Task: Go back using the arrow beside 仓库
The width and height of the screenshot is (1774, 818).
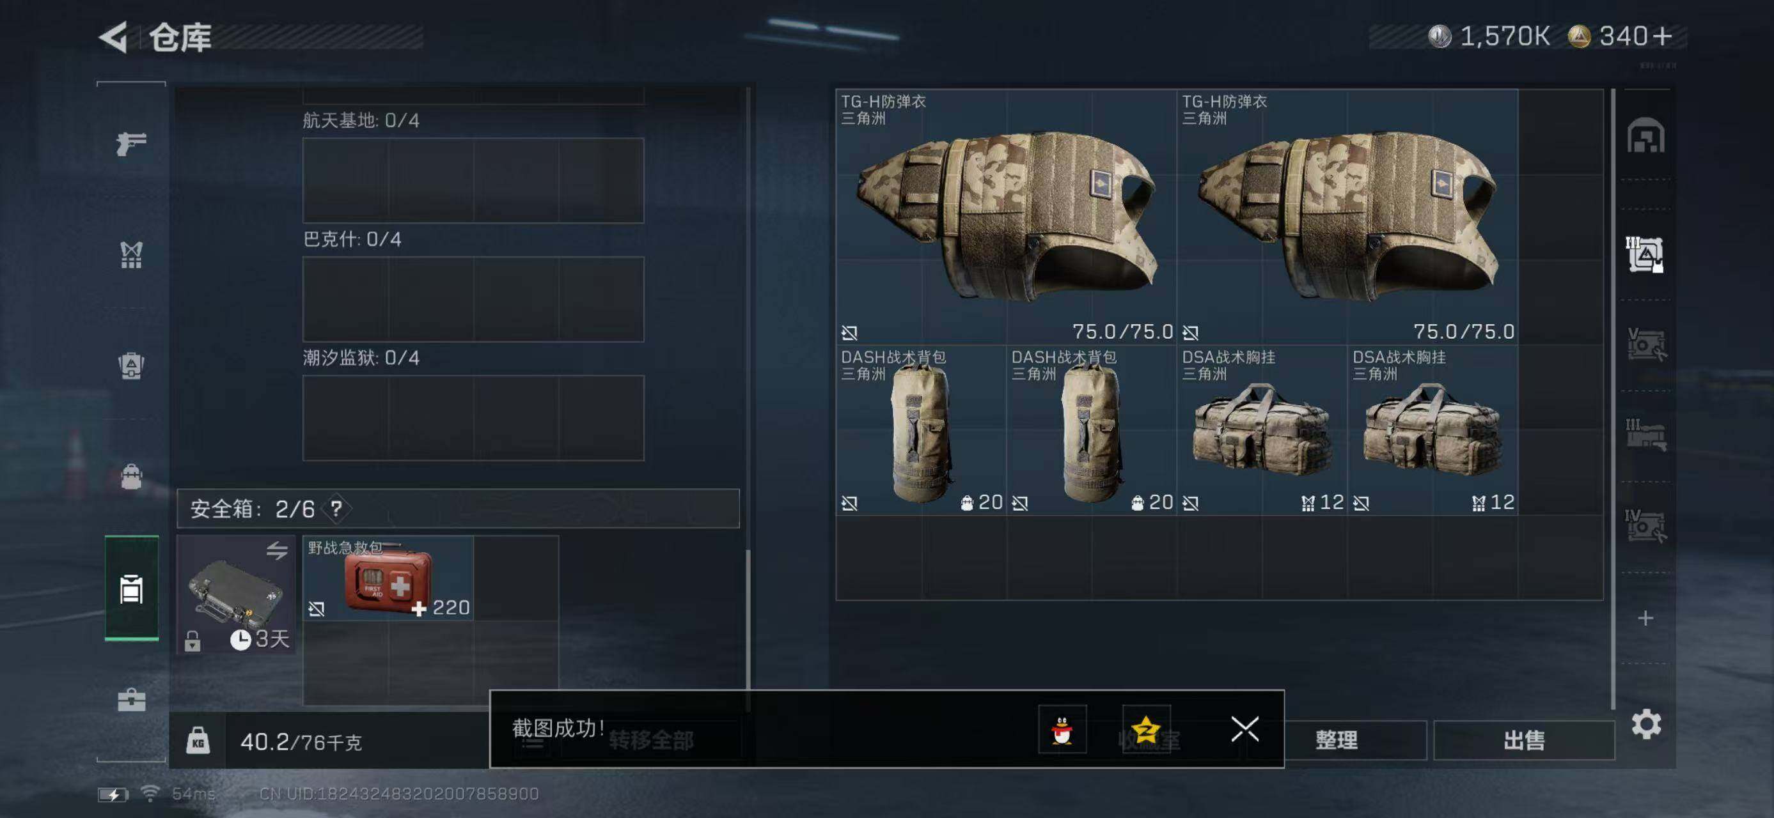Action: point(114,37)
